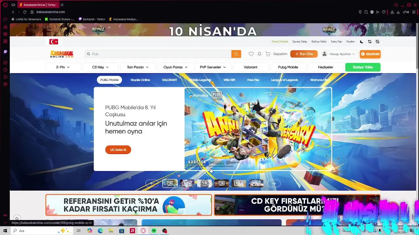This screenshot has height=235, width=419.
Task: Open the history clock icon in Opera sidebar
Action: coord(5,70)
